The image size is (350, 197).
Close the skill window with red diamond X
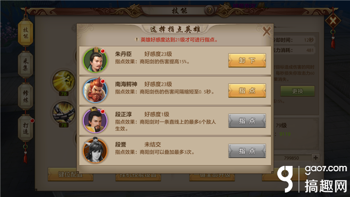coord(333,21)
